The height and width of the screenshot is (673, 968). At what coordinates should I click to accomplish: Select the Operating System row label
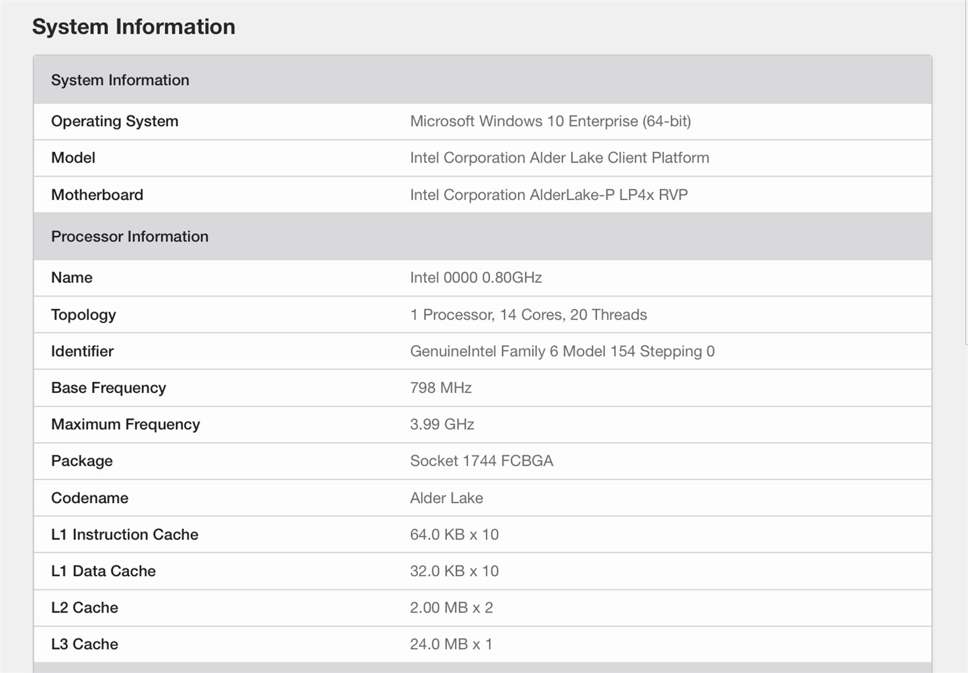click(115, 121)
